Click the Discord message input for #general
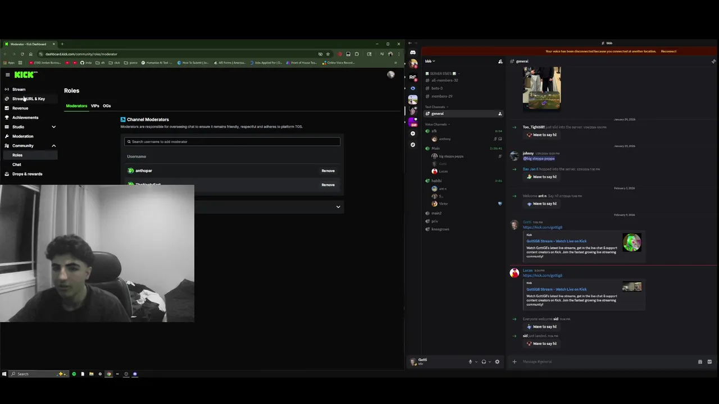Image resolution: width=719 pixels, height=404 pixels. coord(607,362)
